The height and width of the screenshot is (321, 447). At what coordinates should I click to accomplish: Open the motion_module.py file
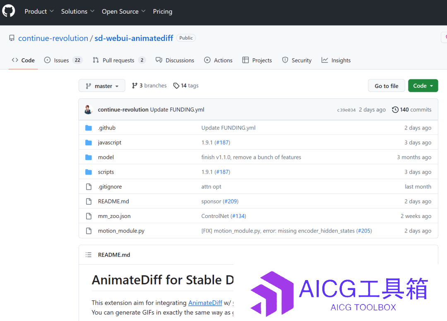click(x=121, y=231)
